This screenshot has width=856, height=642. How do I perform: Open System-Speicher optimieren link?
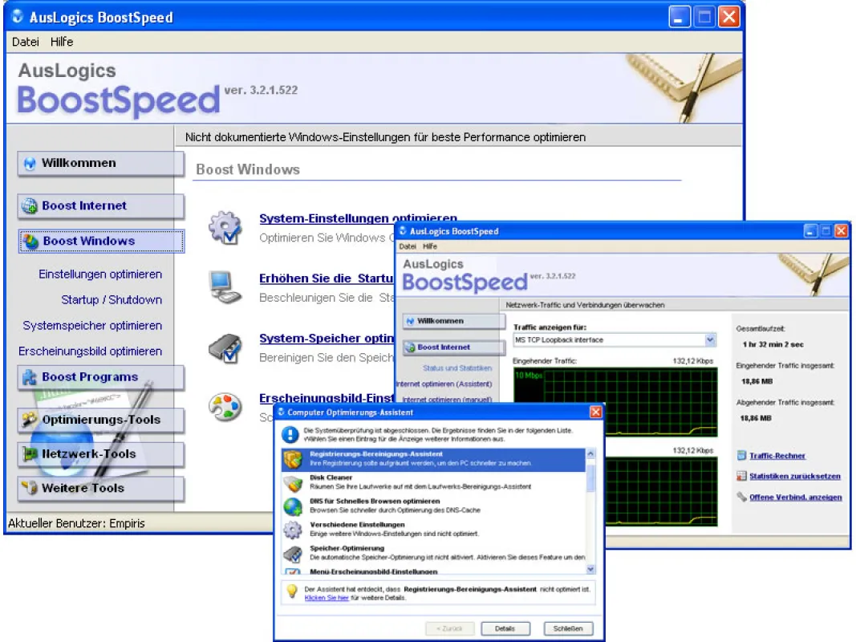[327, 339]
